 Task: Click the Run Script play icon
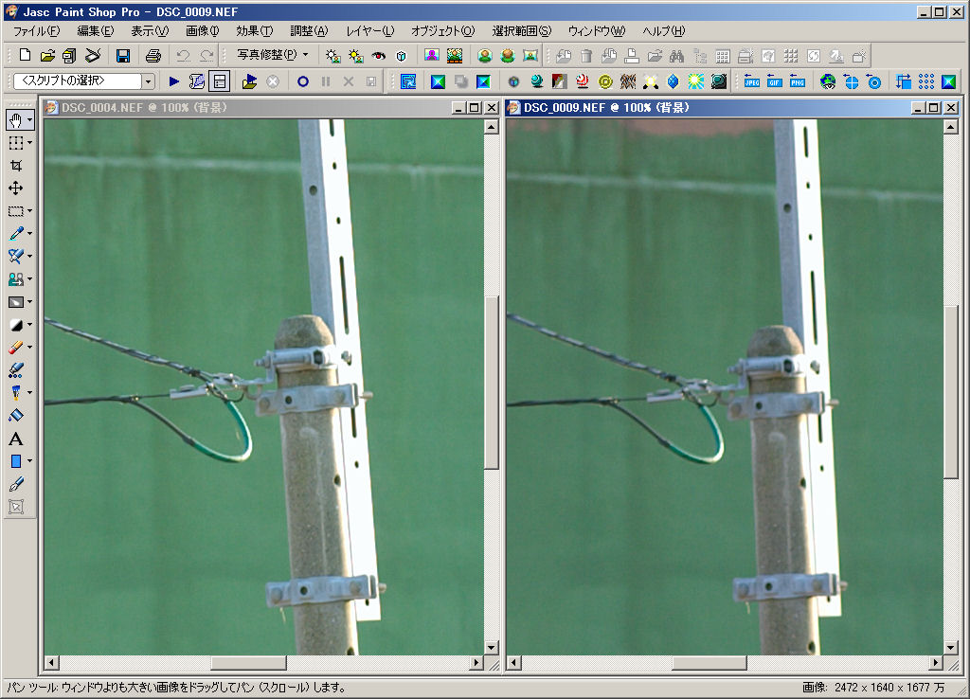pyautogui.click(x=174, y=81)
